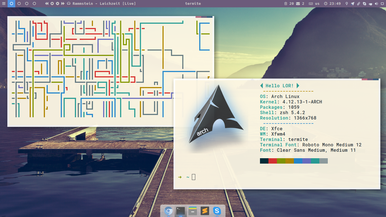Viewport: 386px width, 217px height.
Task: Click the Hello LOR! header text
Action: [x=279, y=86]
